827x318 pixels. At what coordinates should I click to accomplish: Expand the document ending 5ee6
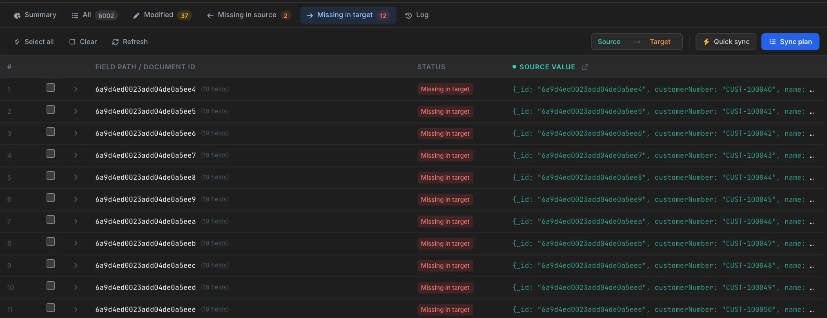pyautogui.click(x=76, y=133)
